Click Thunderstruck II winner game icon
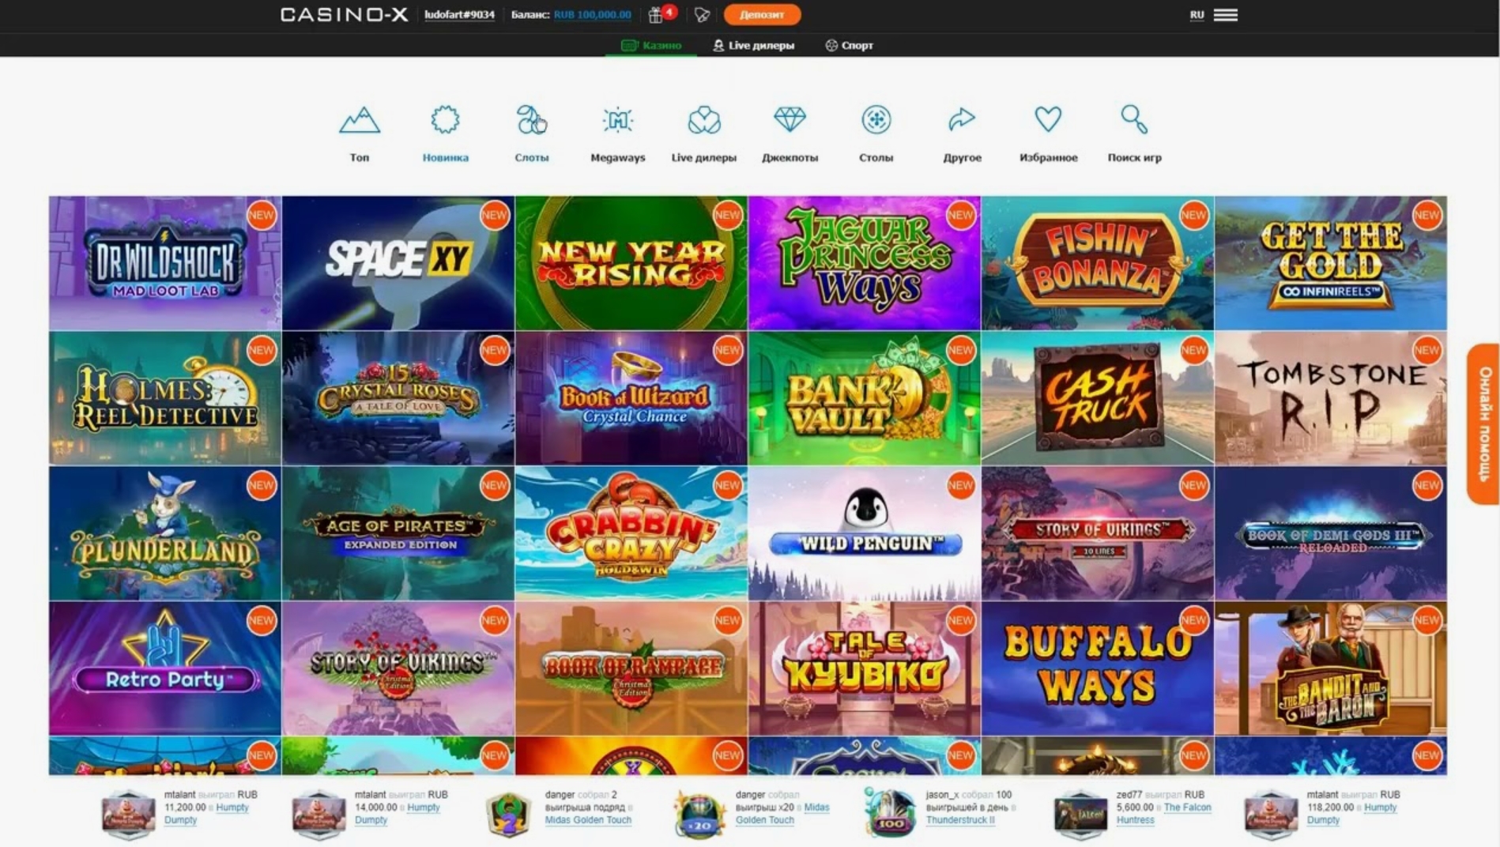Screen dimensions: 1500x847 [x=890, y=812]
